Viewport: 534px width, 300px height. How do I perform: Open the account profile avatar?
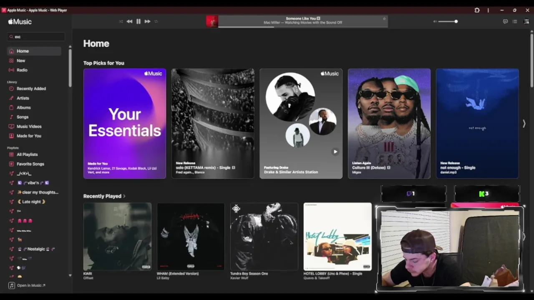pos(526,21)
